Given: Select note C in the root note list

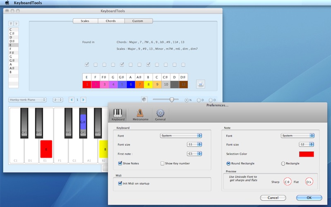Looking at the screenshot, I should 13,29.
